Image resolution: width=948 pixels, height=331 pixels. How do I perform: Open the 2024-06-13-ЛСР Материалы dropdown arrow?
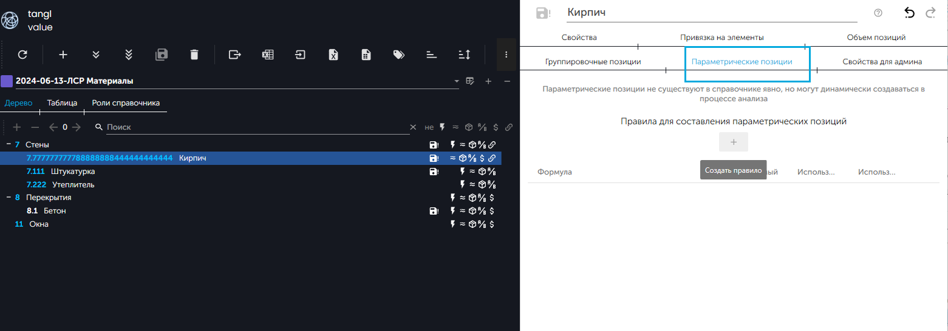[x=457, y=81]
